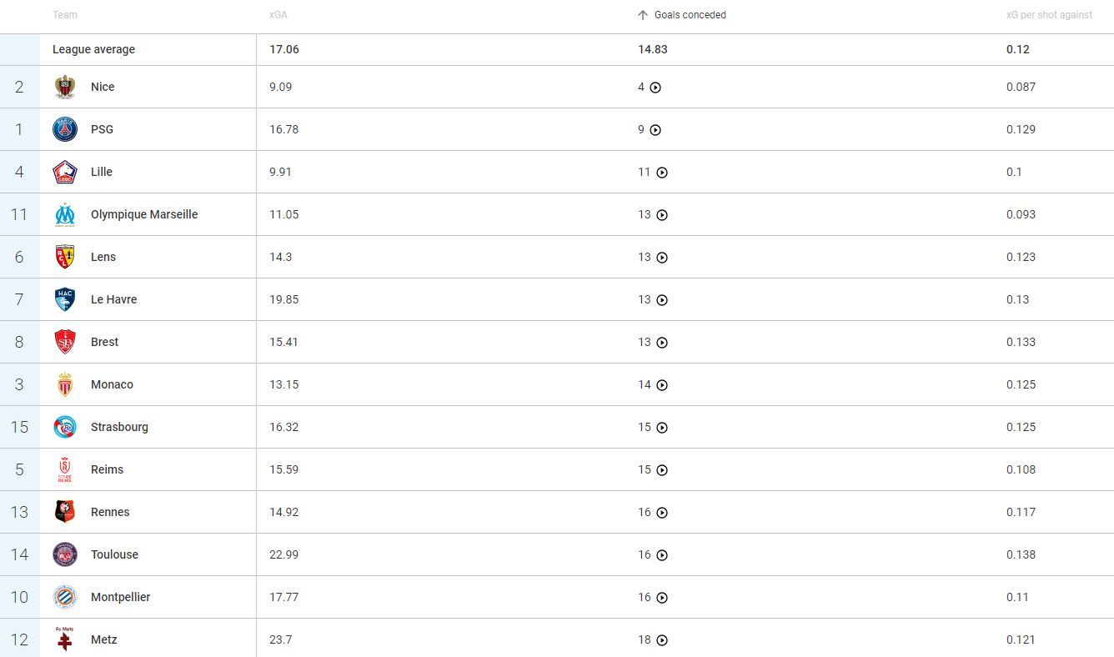Screen dimensions: 1114x657
Task: Select the Rennes team name
Action: coord(110,512)
